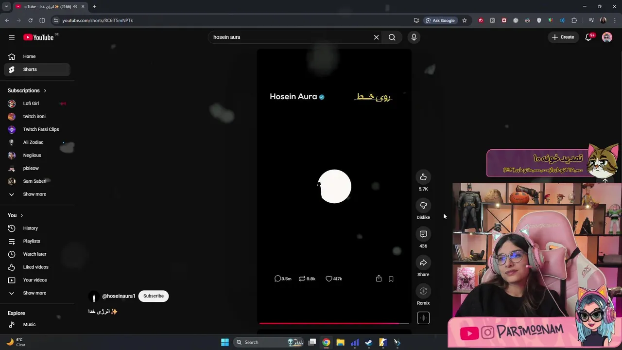Go to Home in the sidebar
This screenshot has height=350, width=622.
[37, 56]
